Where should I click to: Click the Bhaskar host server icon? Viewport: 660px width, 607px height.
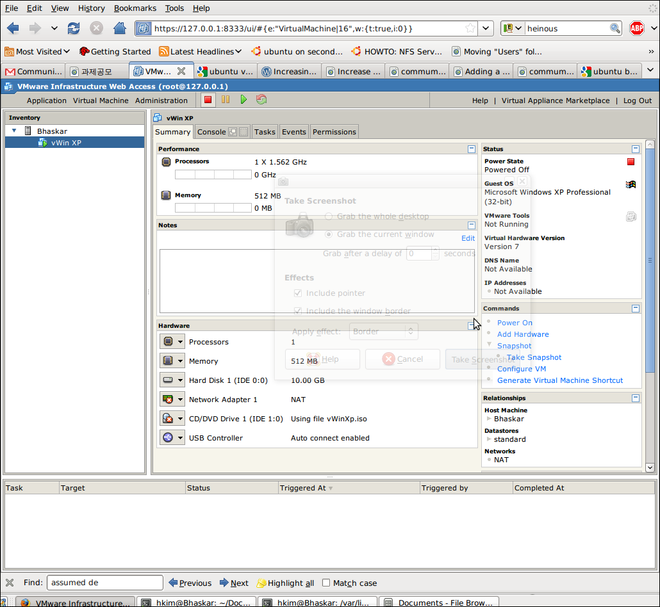(28, 131)
